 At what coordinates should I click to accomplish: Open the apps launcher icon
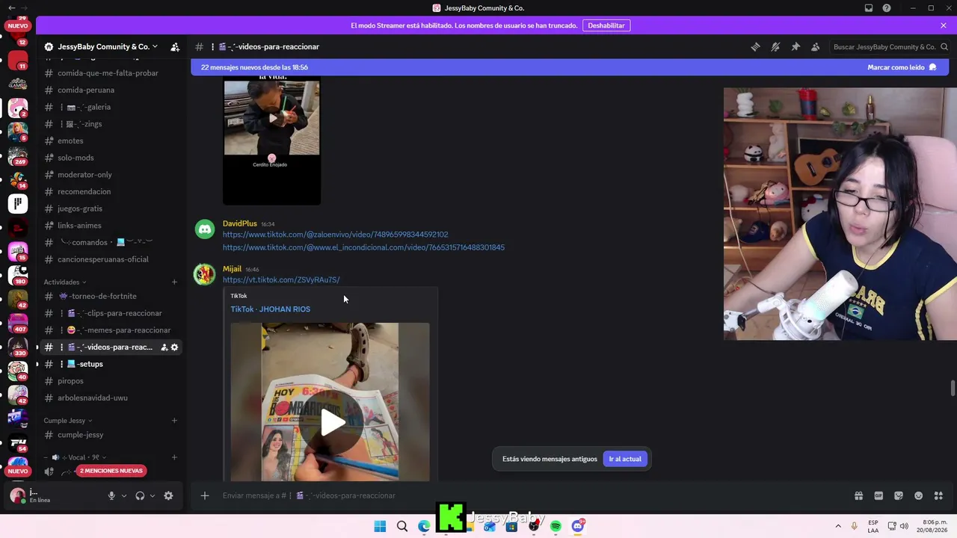pyautogui.click(x=939, y=495)
